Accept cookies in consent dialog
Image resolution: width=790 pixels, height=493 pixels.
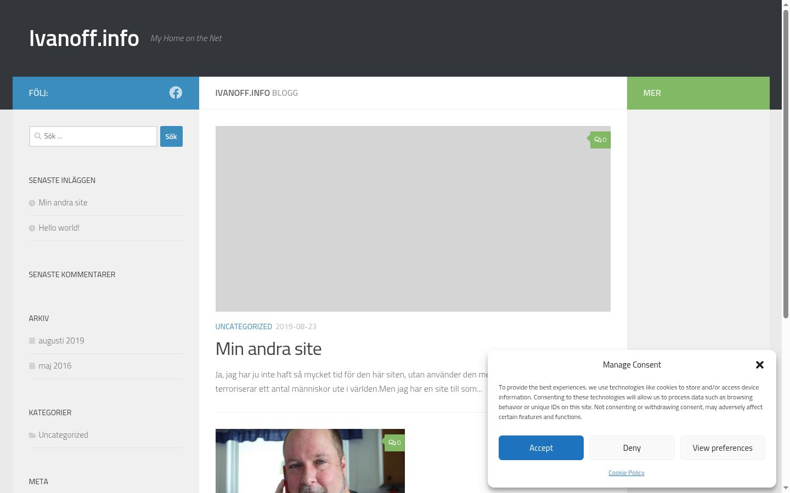[x=541, y=448]
